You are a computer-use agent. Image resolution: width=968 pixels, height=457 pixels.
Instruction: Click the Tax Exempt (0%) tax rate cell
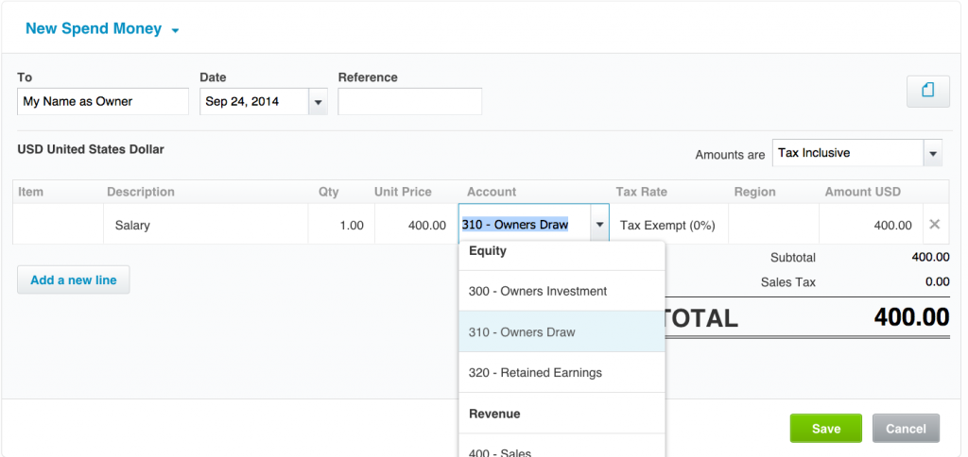point(669,225)
